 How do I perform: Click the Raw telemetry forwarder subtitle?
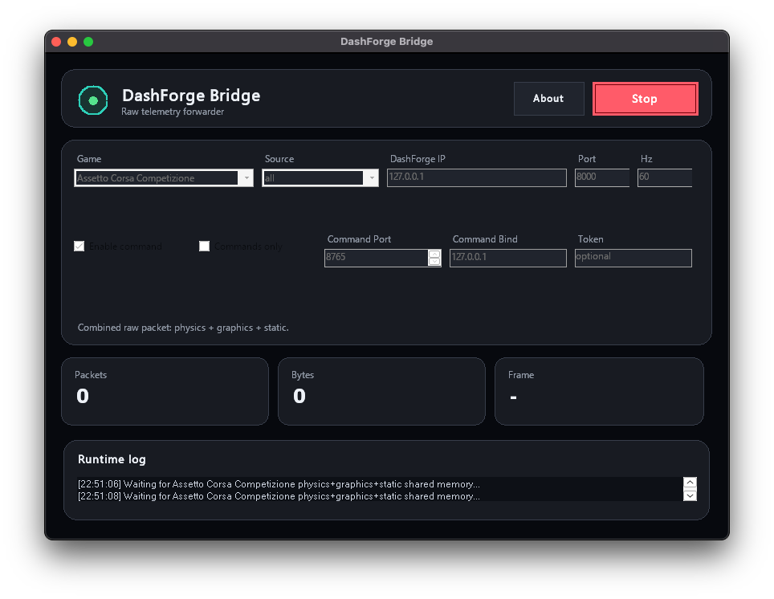point(173,112)
